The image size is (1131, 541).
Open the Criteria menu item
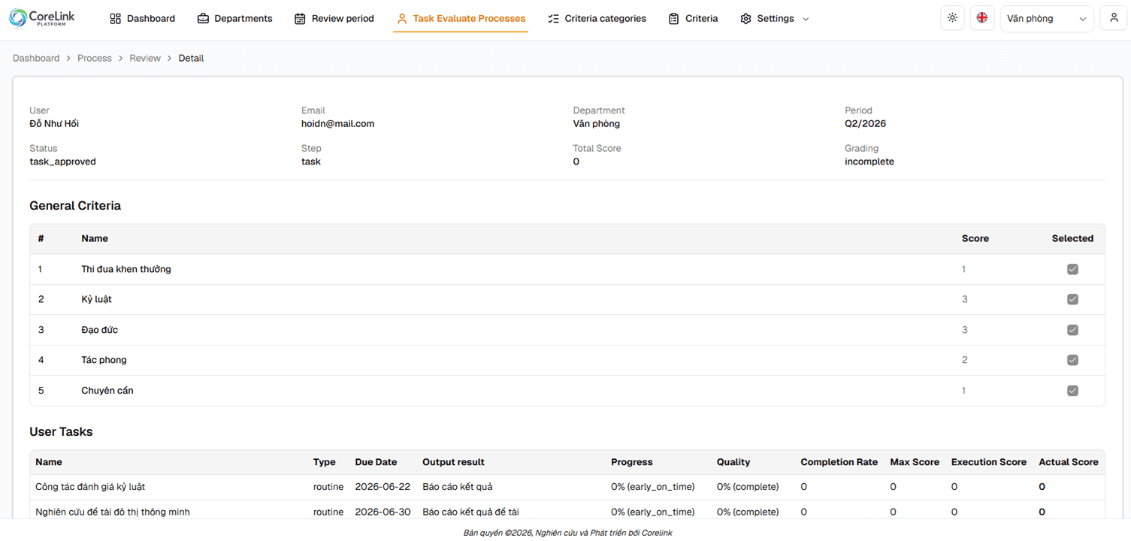click(x=693, y=19)
